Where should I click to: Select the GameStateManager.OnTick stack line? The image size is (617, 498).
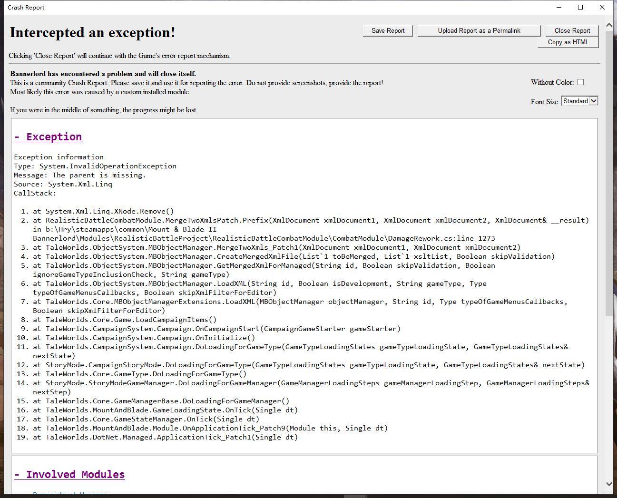[x=146, y=419]
